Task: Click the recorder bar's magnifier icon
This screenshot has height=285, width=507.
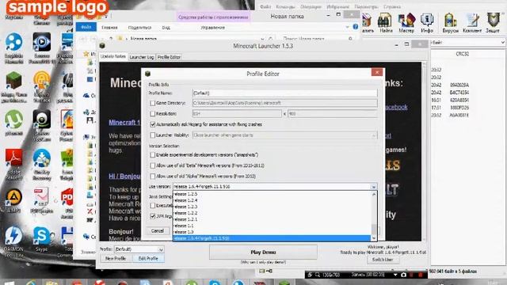Action: (317, 275)
